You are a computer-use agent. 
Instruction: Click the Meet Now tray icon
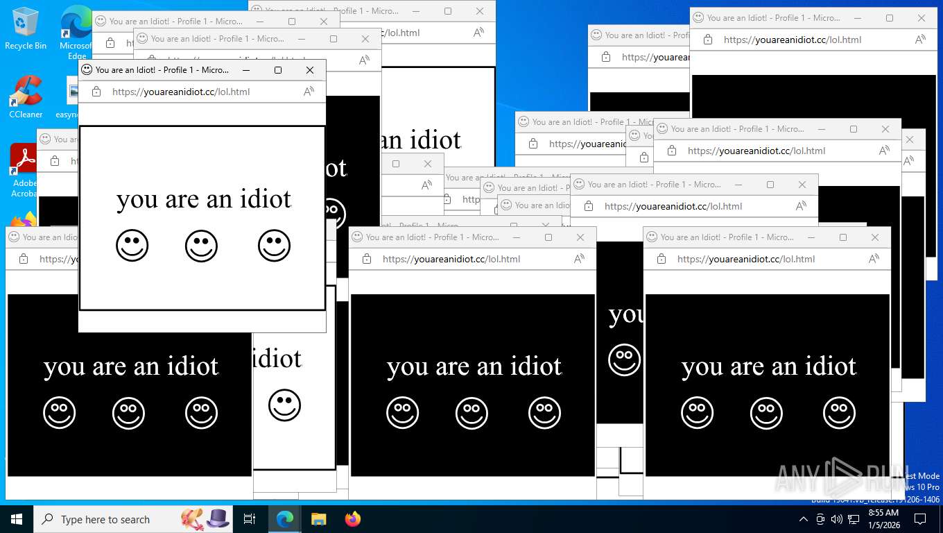[820, 519]
